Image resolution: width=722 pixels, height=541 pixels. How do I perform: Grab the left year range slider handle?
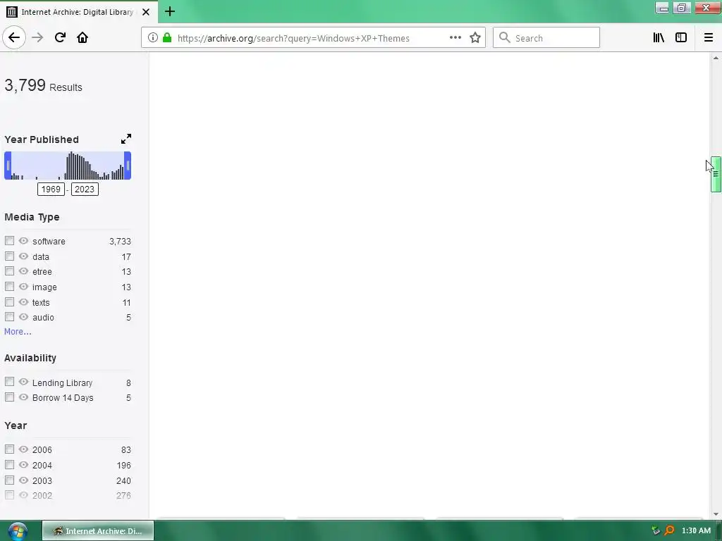coord(8,166)
